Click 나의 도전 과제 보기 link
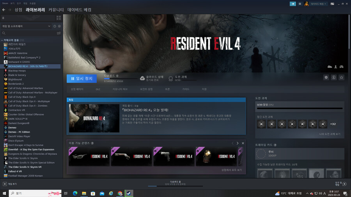The width and height of the screenshot is (351, 197). pos(330,134)
